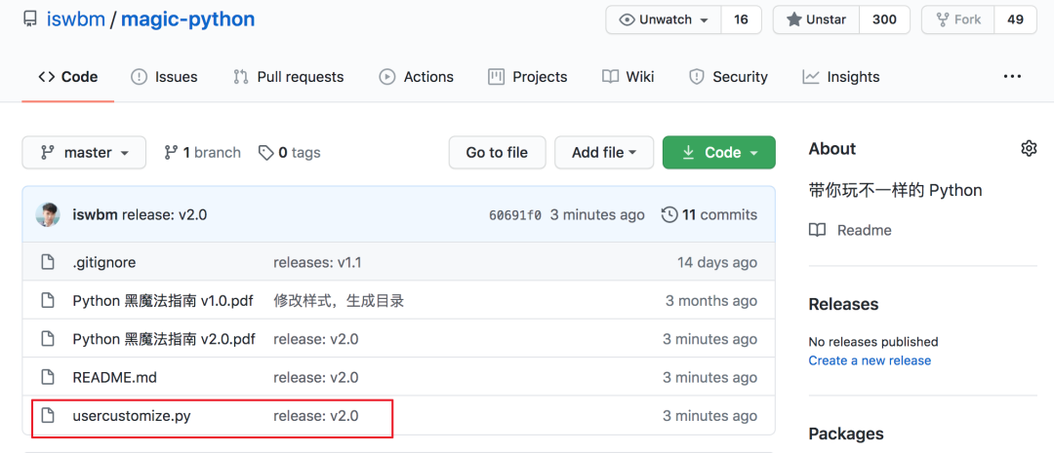Open the Projects tab
The width and height of the screenshot is (1054, 453).
pos(528,77)
